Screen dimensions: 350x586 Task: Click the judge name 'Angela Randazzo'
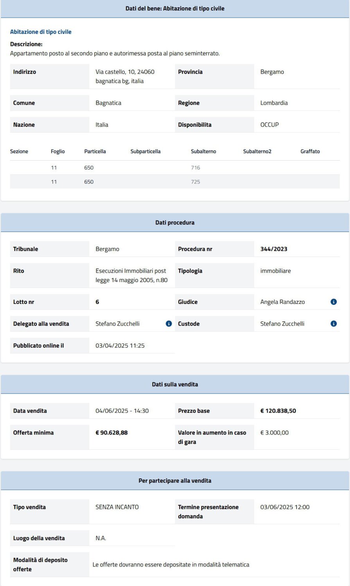click(283, 302)
